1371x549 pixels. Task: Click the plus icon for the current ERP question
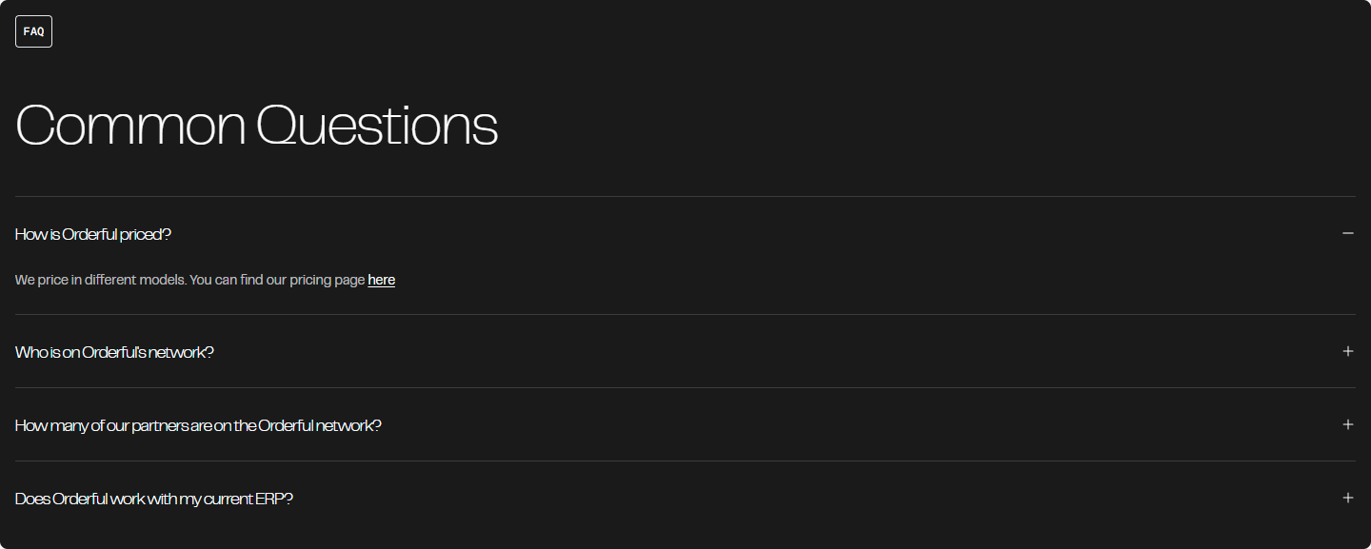coord(1347,498)
